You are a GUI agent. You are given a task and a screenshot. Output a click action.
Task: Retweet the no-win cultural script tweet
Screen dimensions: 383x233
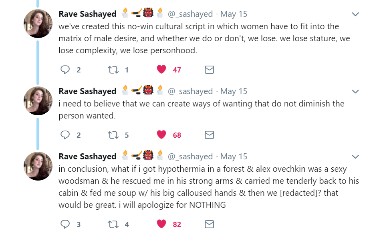click(113, 70)
